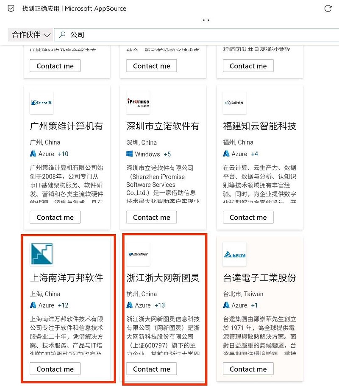The width and height of the screenshot is (339, 386).
Task: Open 上海南洋万邦软件 partner title
Action: click(x=67, y=278)
